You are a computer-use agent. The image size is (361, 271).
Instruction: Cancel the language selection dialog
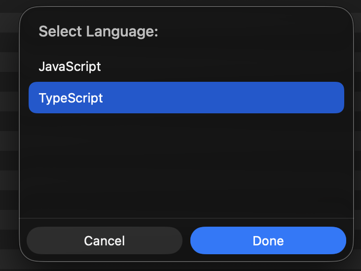point(105,240)
